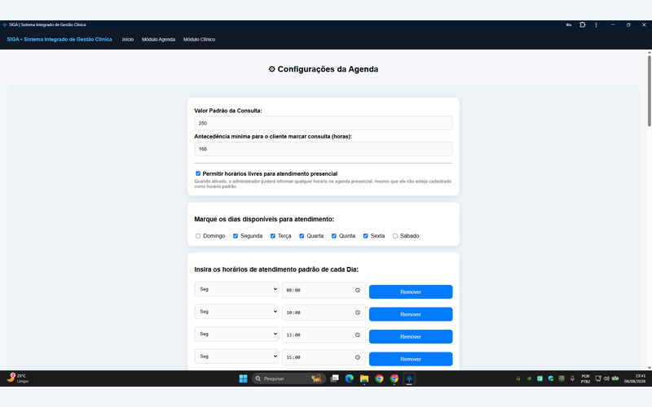The height and width of the screenshot is (407, 652).
Task: Open the POR PTB2 language indicator
Action: pyautogui.click(x=585, y=379)
